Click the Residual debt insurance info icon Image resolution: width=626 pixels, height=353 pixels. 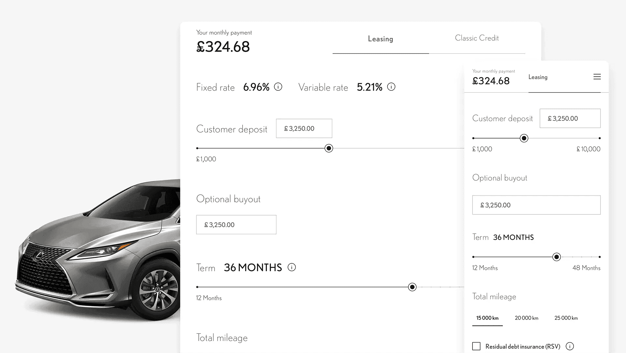point(570,346)
